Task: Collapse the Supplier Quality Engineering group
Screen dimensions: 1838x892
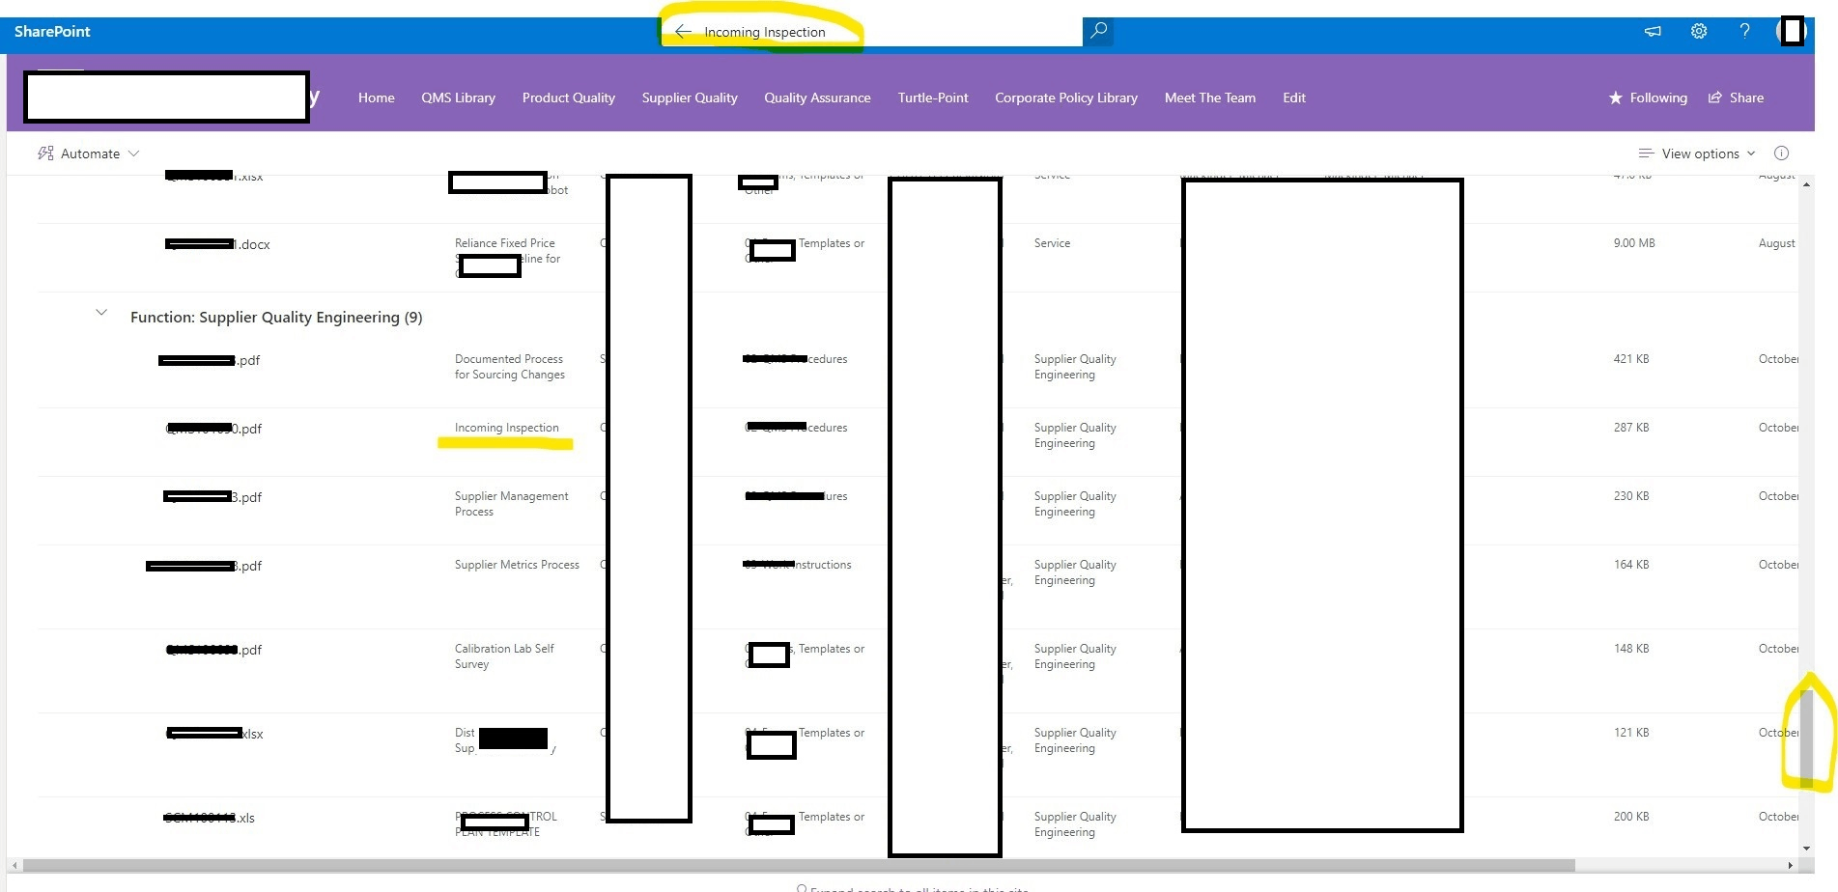Action: 101,312
